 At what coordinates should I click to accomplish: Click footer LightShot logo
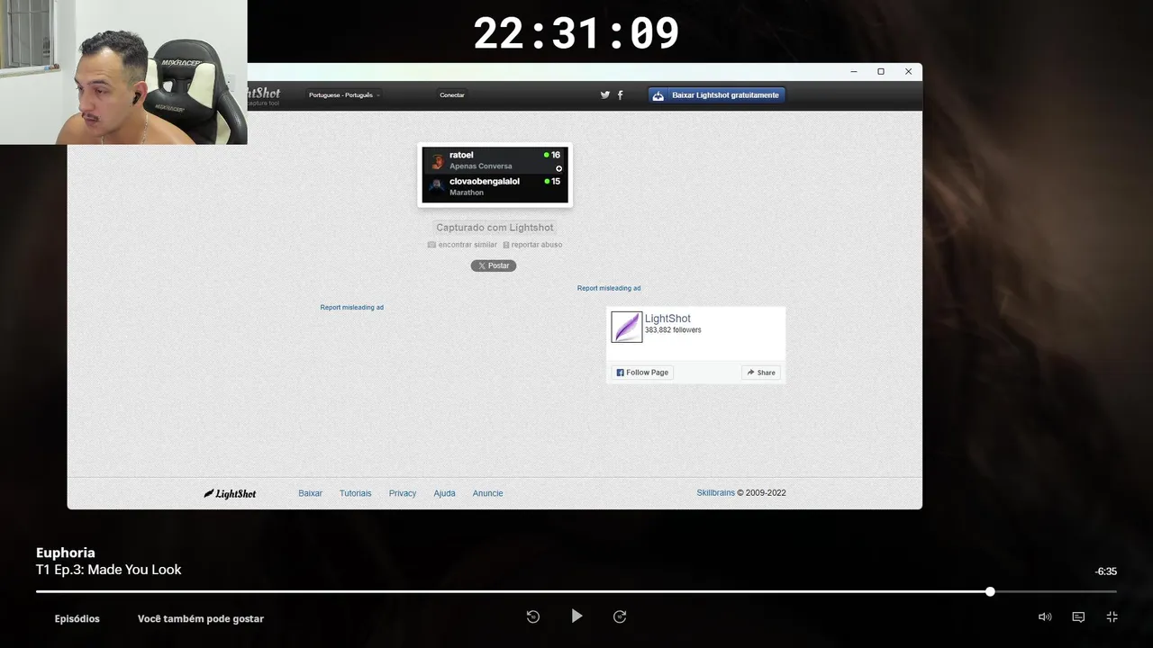click(230, 493)
